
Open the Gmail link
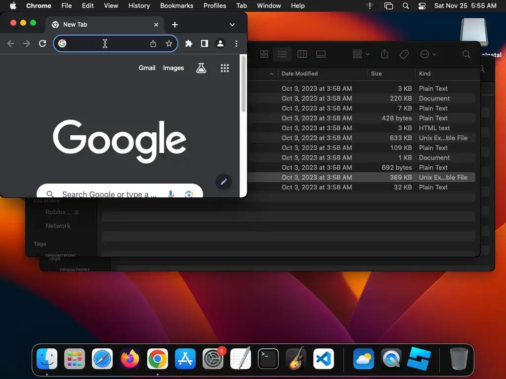point(147,68)
